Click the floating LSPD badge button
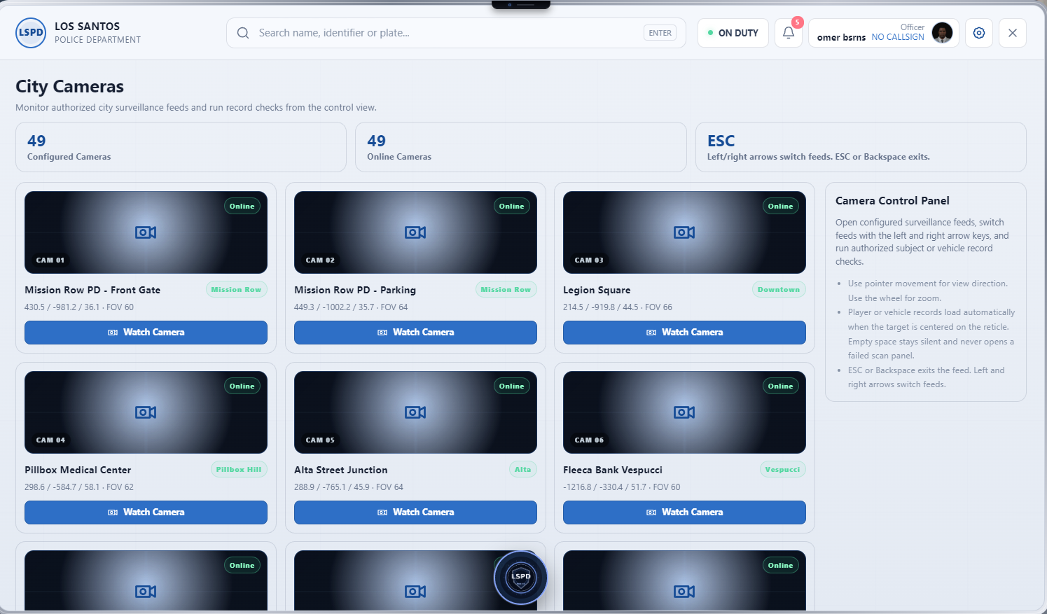This screenshot has width=1047, height=614. [x=520, y=578]
